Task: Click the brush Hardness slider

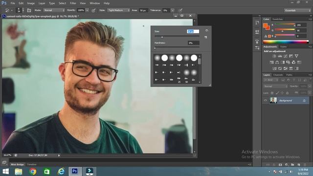Action: point(177,47)
